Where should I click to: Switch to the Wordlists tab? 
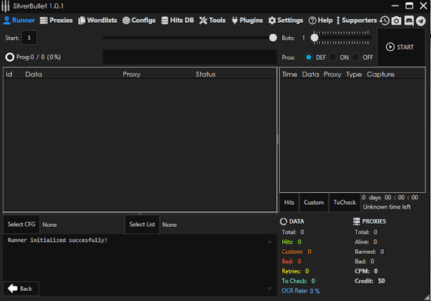tap(98, 20)
